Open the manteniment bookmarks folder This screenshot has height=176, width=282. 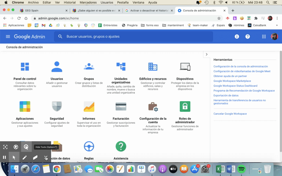pos(173,26)
